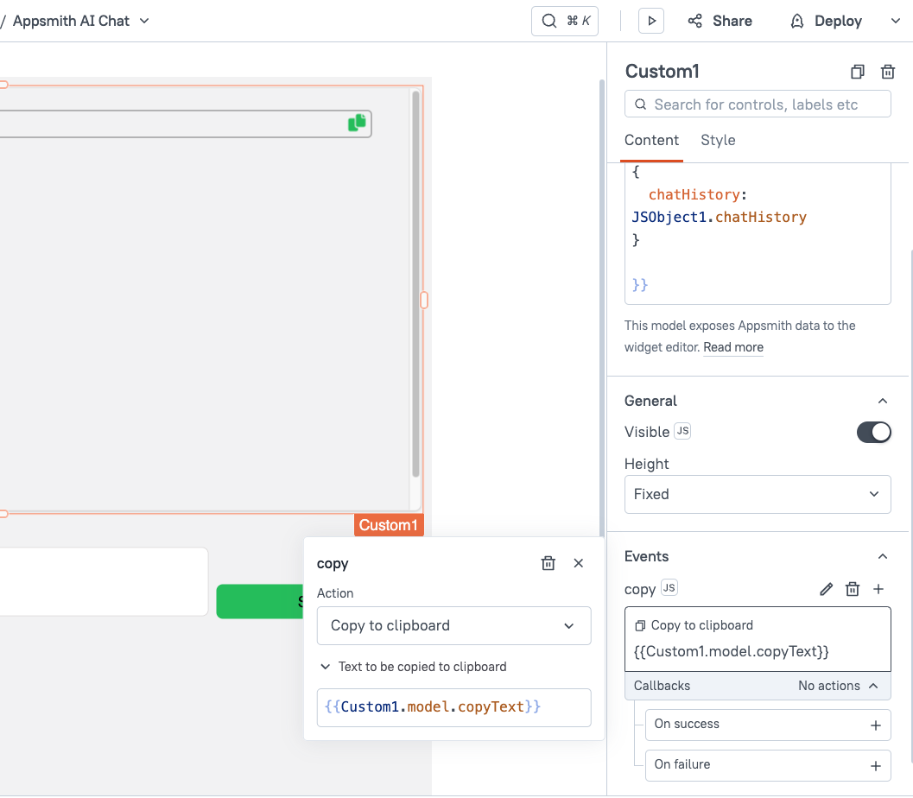Enable JS mode on the Visible property
This screenshot has width=913, height=798.
[x=682, y=431]
